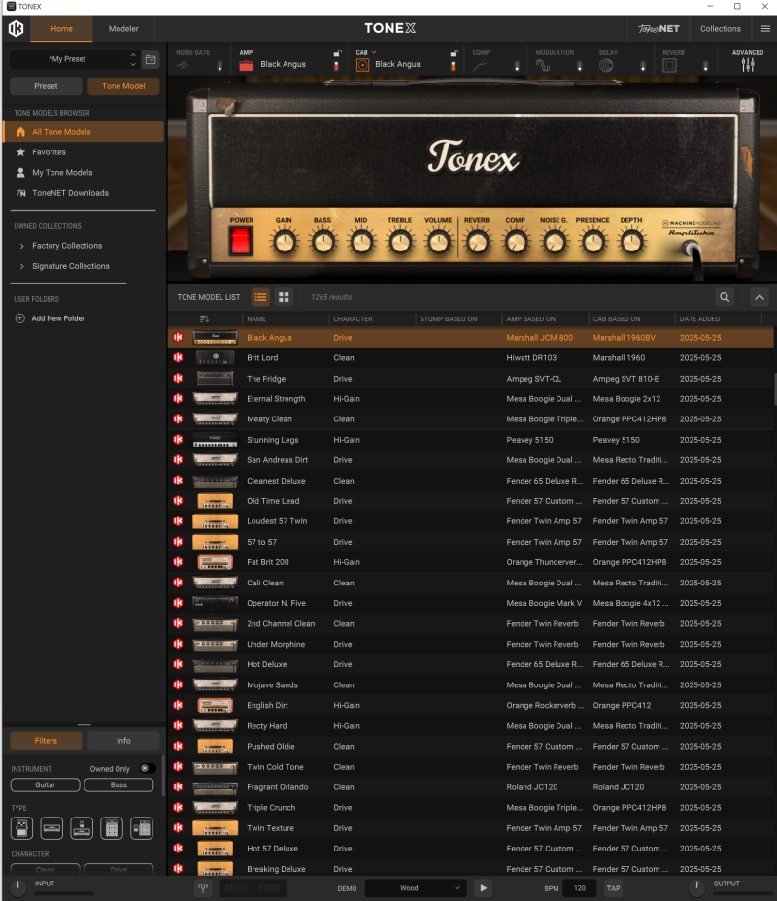777x901 pixels.
Task: Expand the Factory Collections tree
Action: point(22,246)
